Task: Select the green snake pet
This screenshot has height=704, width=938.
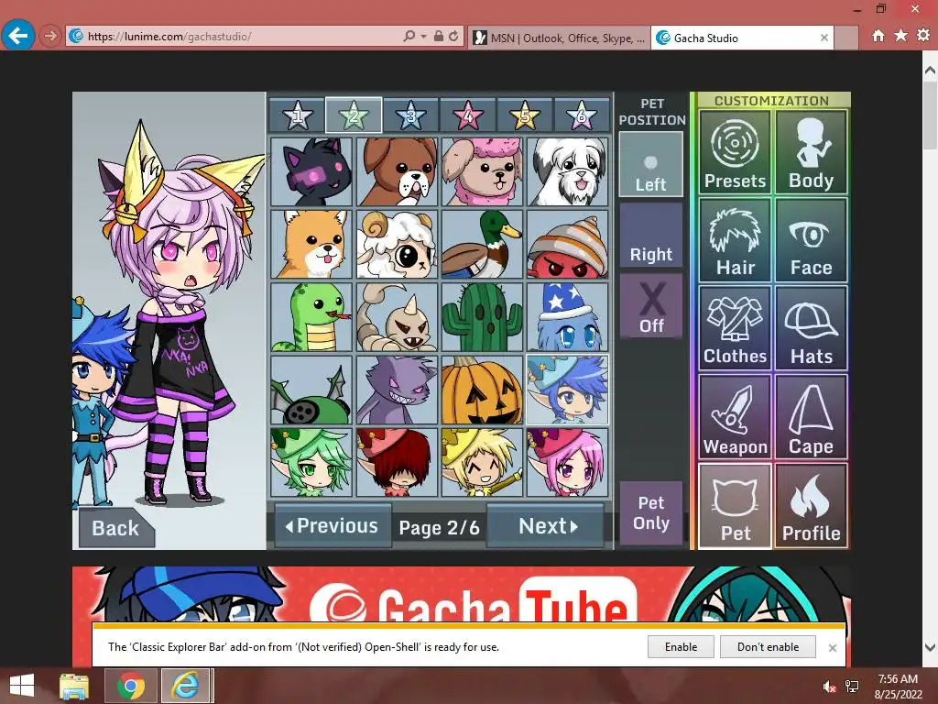Action: [311, 317]
